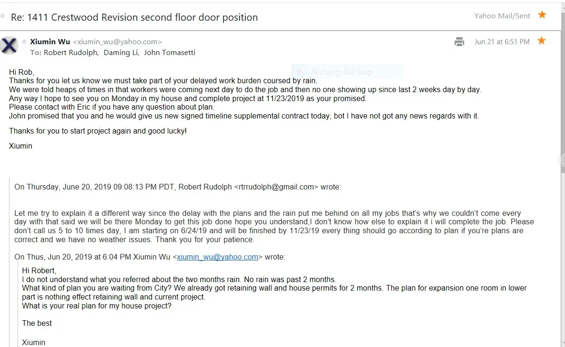
Task: Open the Yahoo Mail/Sent folder label
Action: 502,16
